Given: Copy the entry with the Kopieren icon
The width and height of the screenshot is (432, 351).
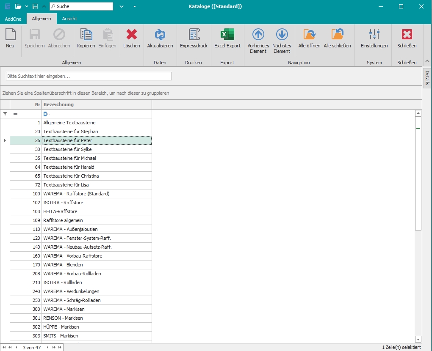Looking at the screenshot, I should 86,35.
